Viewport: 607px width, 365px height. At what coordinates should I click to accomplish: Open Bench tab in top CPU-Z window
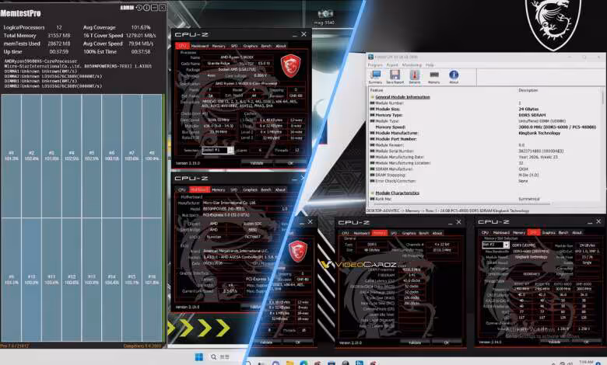coord(266,46)
